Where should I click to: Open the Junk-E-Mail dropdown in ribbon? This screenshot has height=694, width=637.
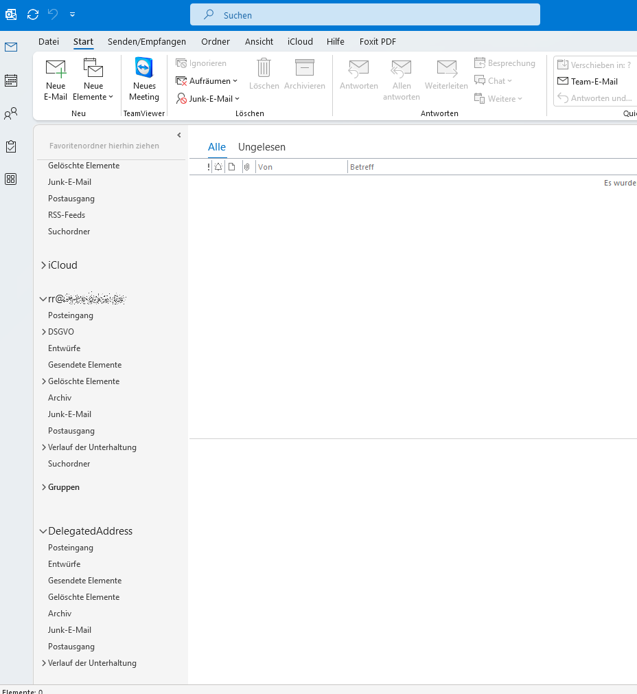(x=207, y=99)
